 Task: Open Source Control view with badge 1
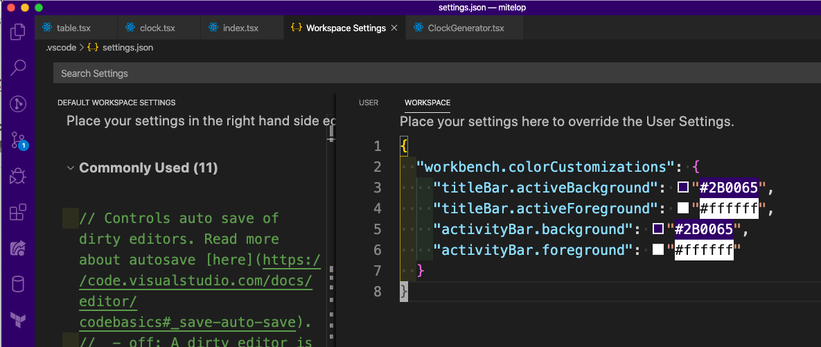point(19,141)
